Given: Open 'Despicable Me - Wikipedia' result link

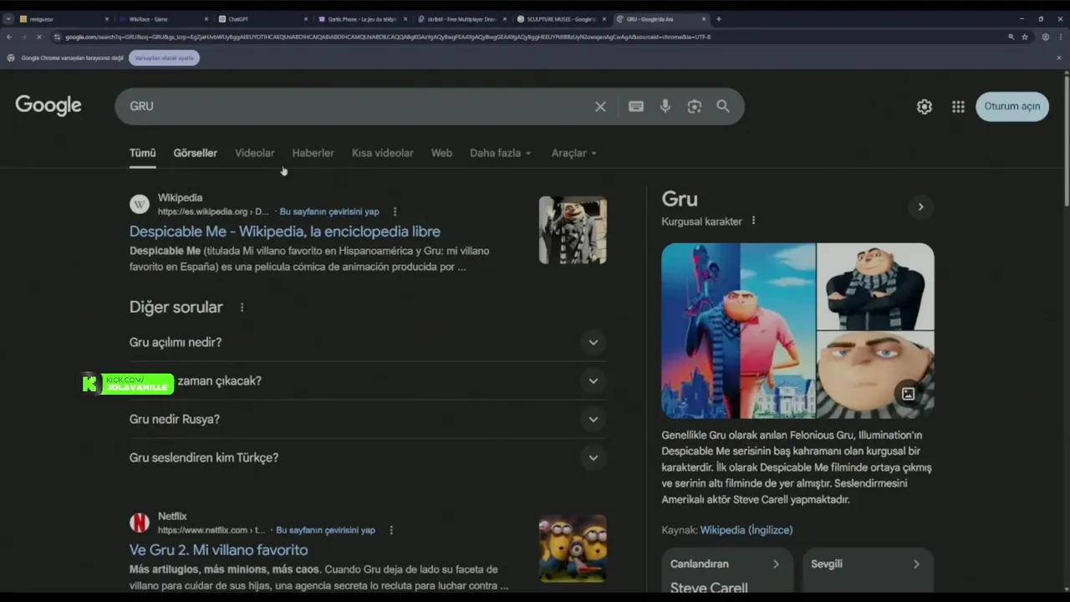Looking at the screenshot, I should (284, 232).
